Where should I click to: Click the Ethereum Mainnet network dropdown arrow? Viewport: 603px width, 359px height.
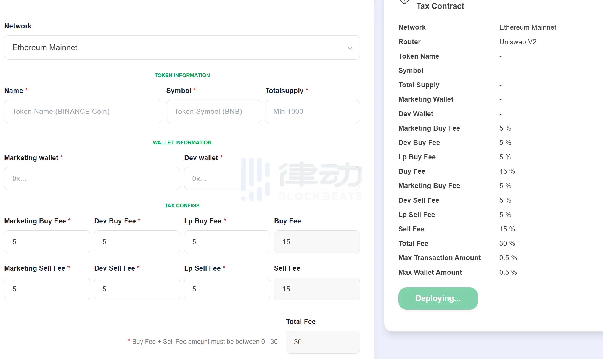[350, 47]
